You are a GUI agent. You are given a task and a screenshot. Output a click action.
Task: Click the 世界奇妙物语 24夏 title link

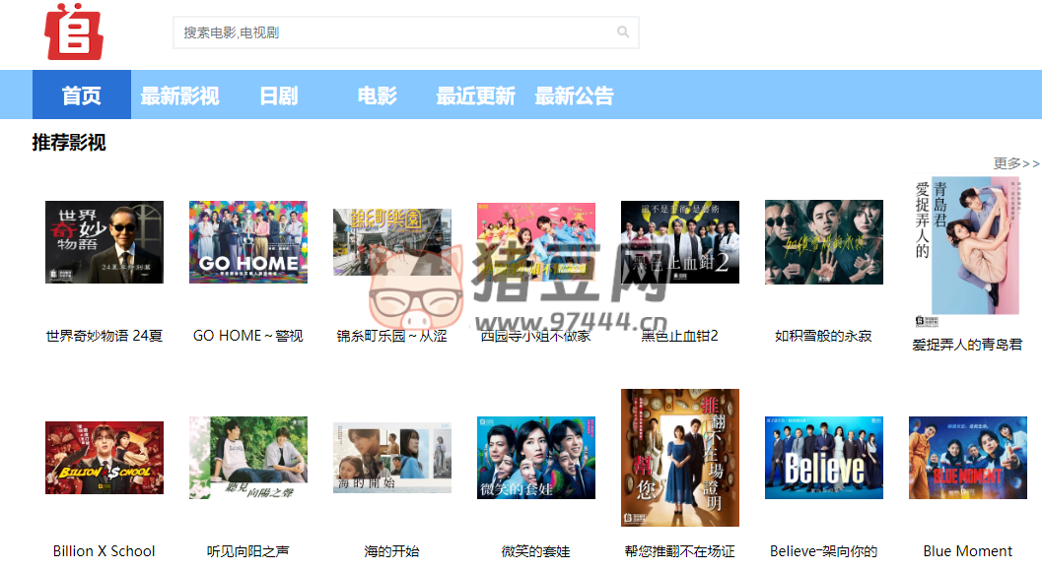[104, 336]
